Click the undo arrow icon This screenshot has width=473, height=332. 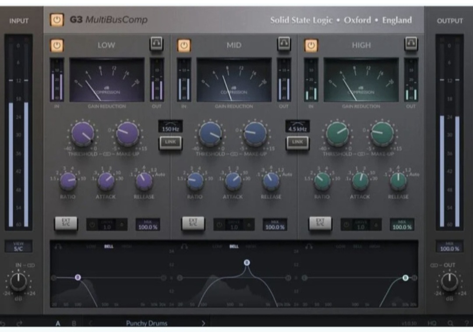pyautogui.click(x=3, y=324)
